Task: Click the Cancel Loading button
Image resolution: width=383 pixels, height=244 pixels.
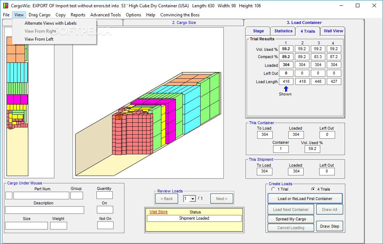Action: pyautogui.click(x=291, y=228)
